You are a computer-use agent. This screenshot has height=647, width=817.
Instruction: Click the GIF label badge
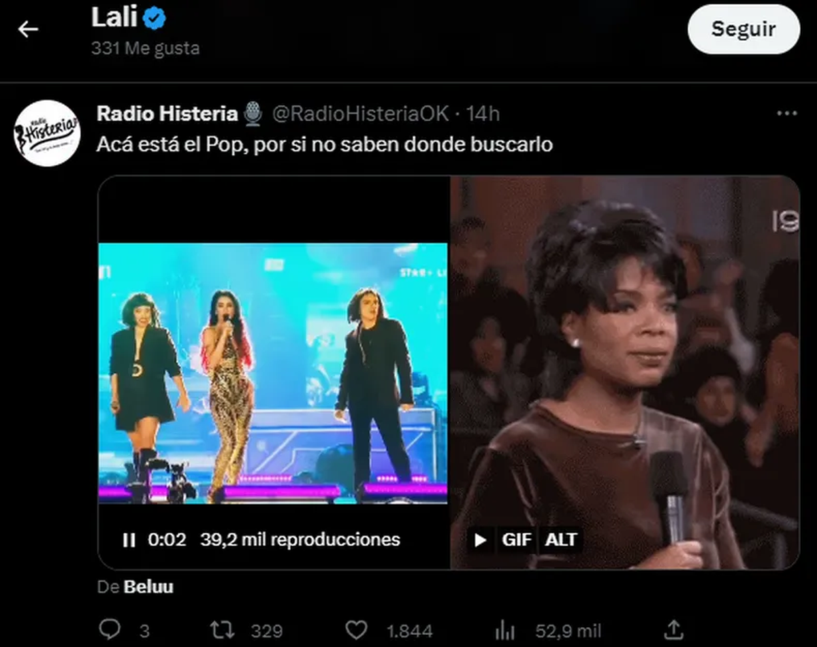pyautogui.click(x=516, y=540)
